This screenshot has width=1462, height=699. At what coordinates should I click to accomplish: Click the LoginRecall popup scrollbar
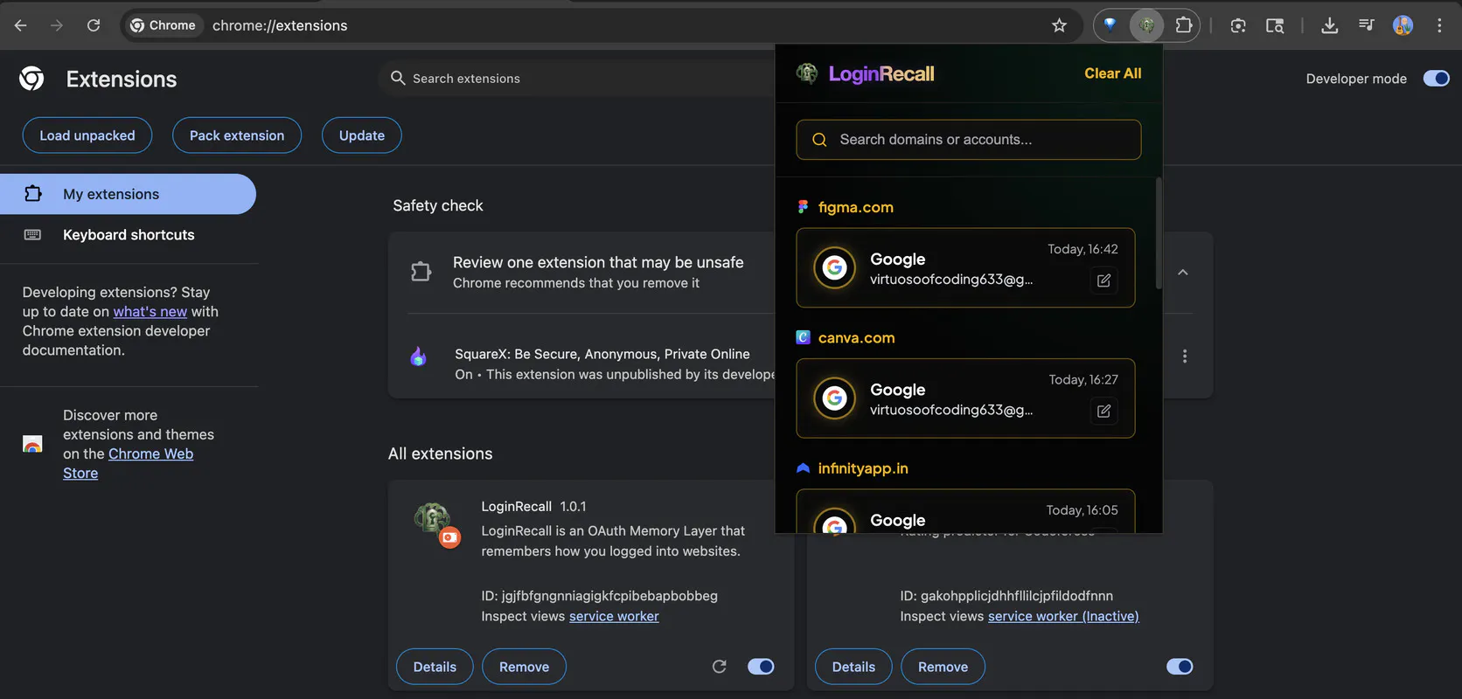(1159, 233)
